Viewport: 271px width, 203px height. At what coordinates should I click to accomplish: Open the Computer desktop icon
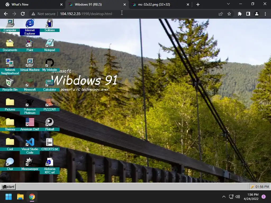point(10,26)
